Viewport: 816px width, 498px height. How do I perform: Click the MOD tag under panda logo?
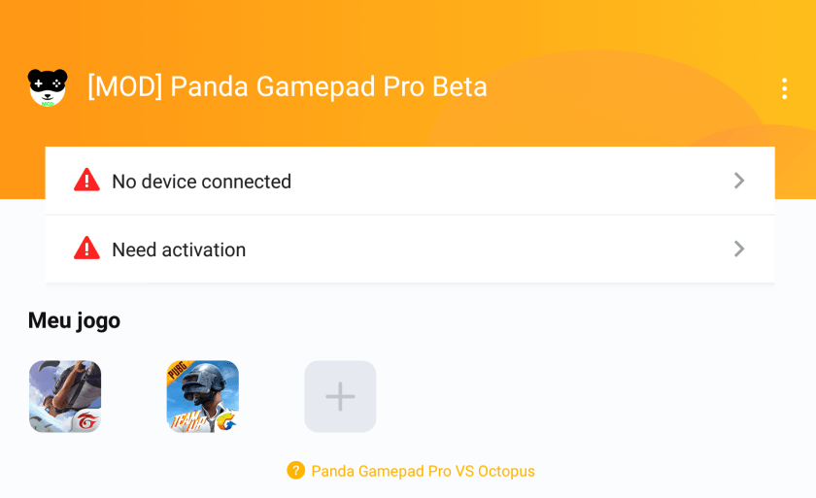(48, 102)
